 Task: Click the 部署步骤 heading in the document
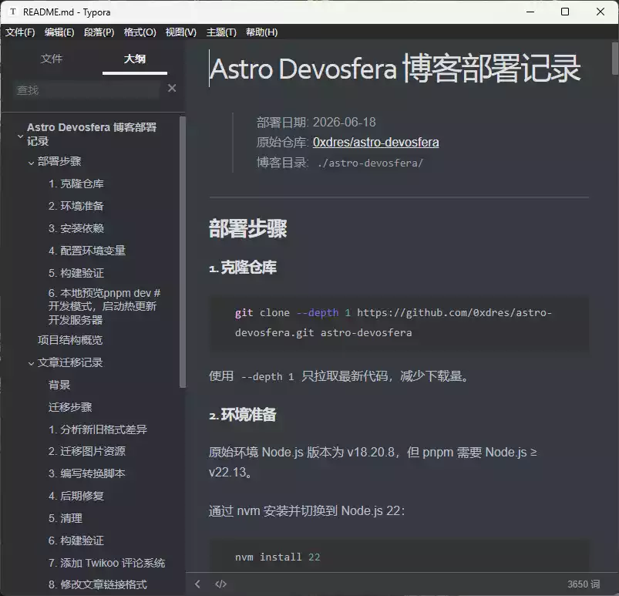(247, 228)
